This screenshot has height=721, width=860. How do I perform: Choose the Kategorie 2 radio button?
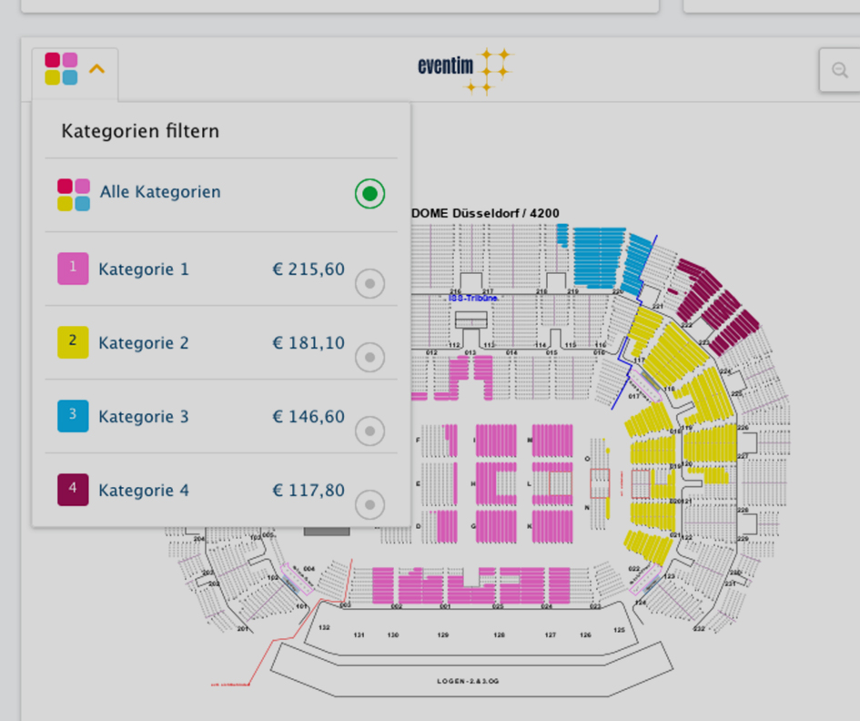point(369,357)
